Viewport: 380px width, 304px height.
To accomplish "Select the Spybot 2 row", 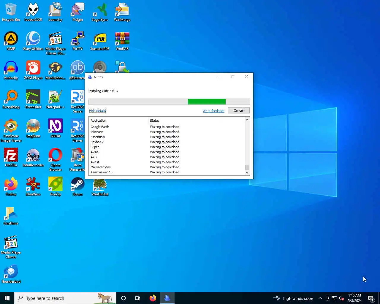I will tap(167, 142).
